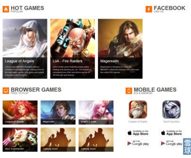The height and width of the screenshot is (158, 191).
Task: Open the LoA - Fire Raiders hot game card
Action: [73, 49]
